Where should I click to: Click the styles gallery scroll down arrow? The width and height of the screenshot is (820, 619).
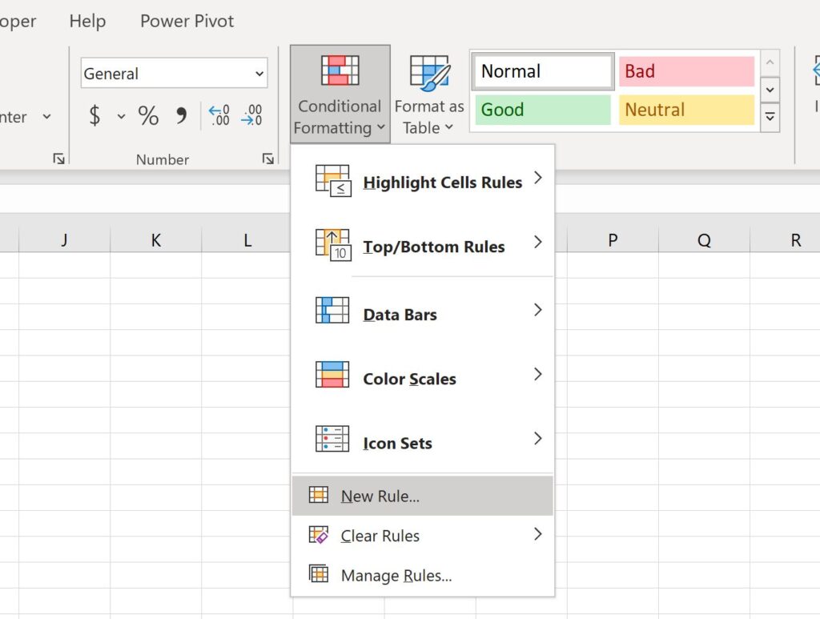click(x=770, y=90)
